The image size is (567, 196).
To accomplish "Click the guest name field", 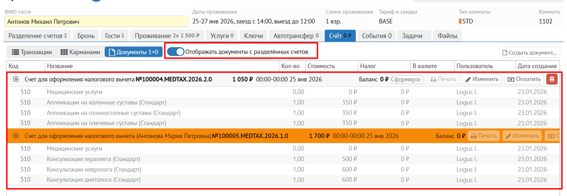I will [x=96, y=22].
